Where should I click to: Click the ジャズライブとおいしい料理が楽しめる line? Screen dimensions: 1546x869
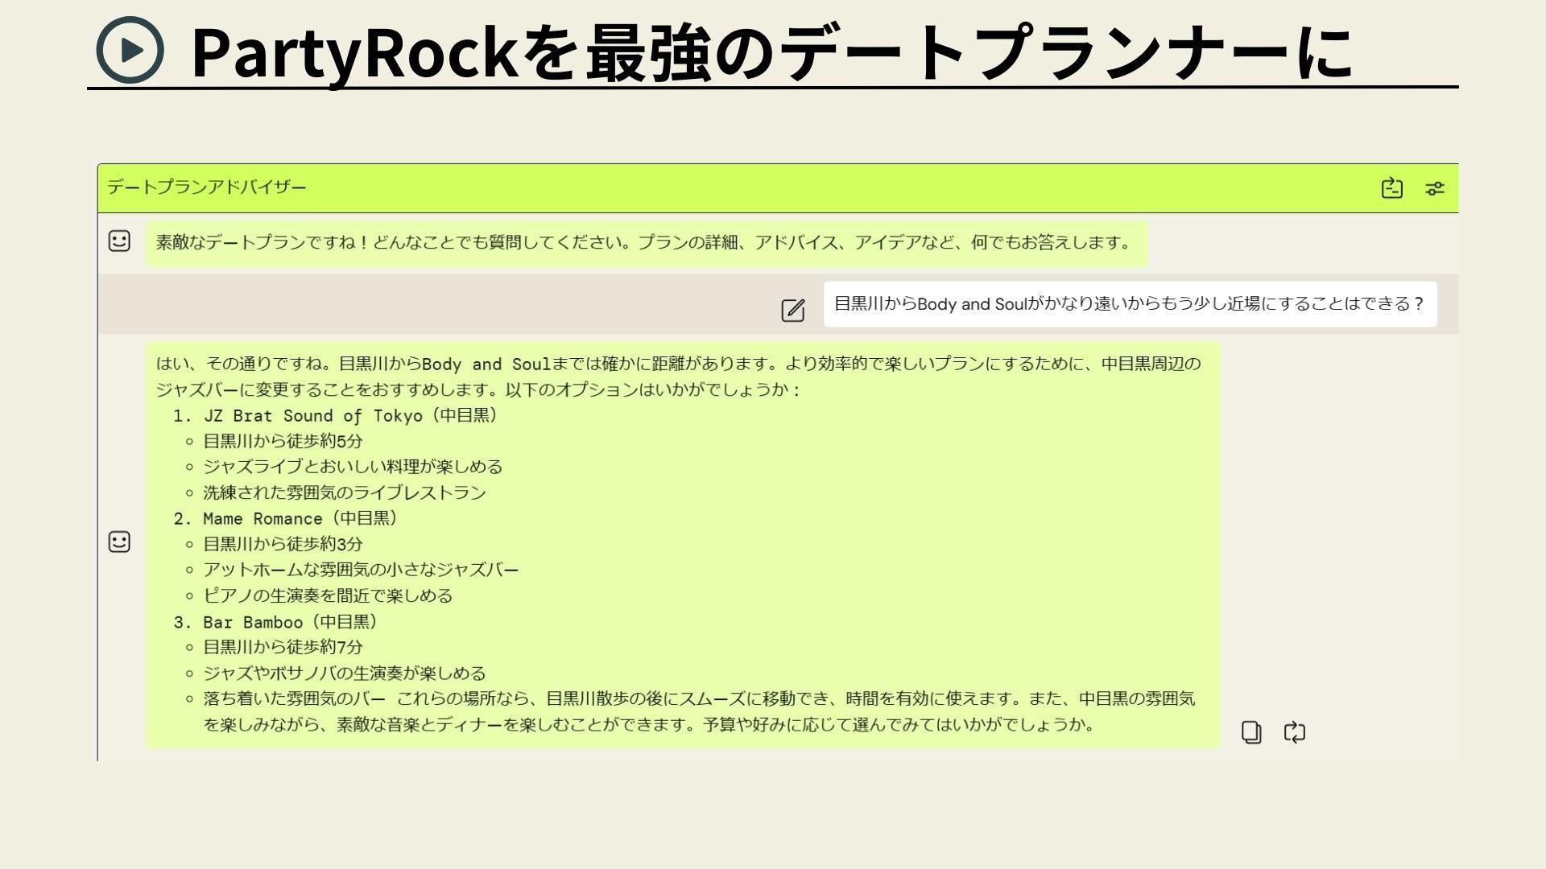coord(353,467)
